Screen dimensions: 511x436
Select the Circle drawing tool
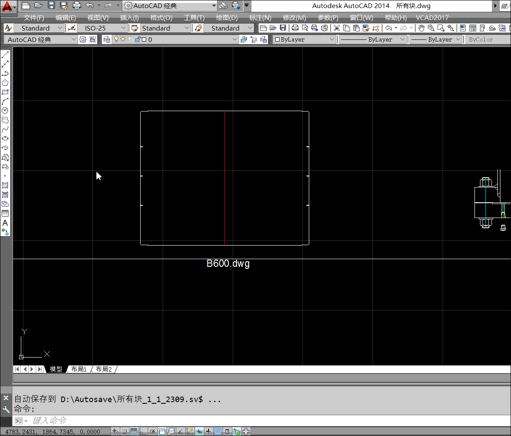tap(5, 110)
